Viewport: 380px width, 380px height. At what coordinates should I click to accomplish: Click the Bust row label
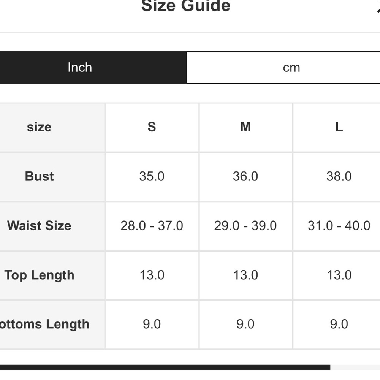click(x=40, y=176)
